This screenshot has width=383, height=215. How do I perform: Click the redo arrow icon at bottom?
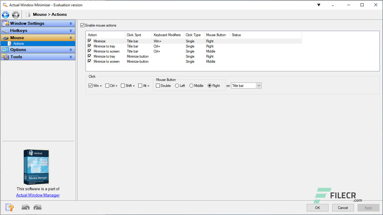pos(37,207)
